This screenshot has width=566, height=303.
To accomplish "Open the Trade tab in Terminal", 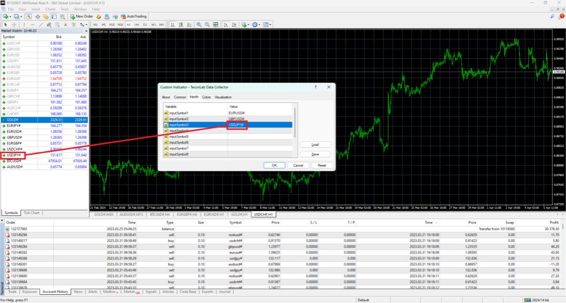I will pos(12,292).
